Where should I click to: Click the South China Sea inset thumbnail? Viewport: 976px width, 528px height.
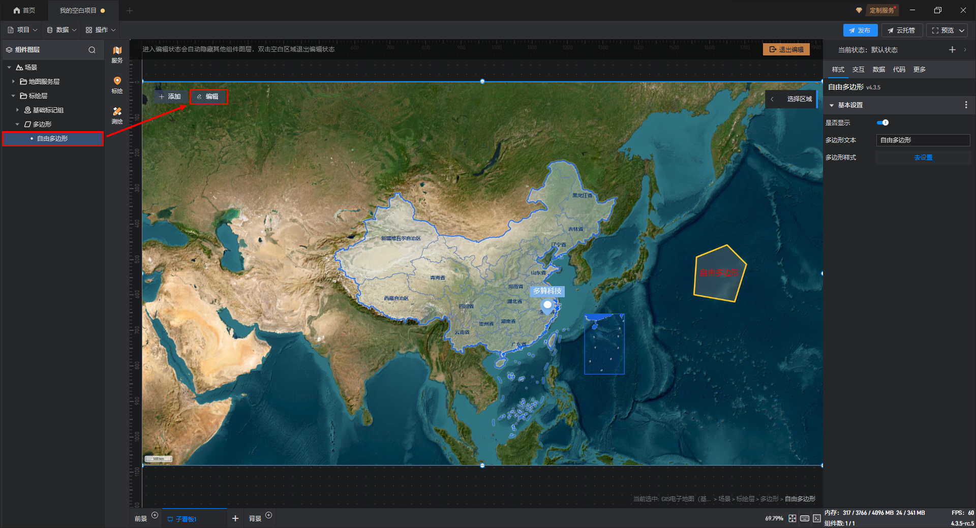[604, 344]
